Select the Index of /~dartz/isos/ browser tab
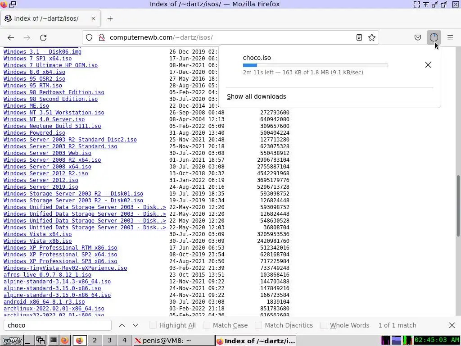Image resolution: width=461 pixels, height=346 pixels. coord(50,18)
